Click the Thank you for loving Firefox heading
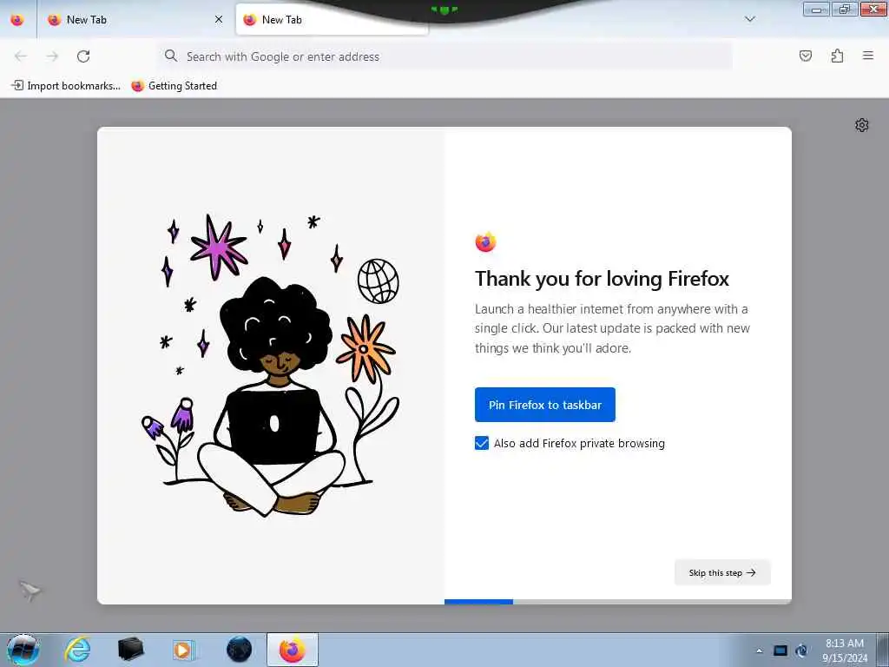 coord(602,279)
